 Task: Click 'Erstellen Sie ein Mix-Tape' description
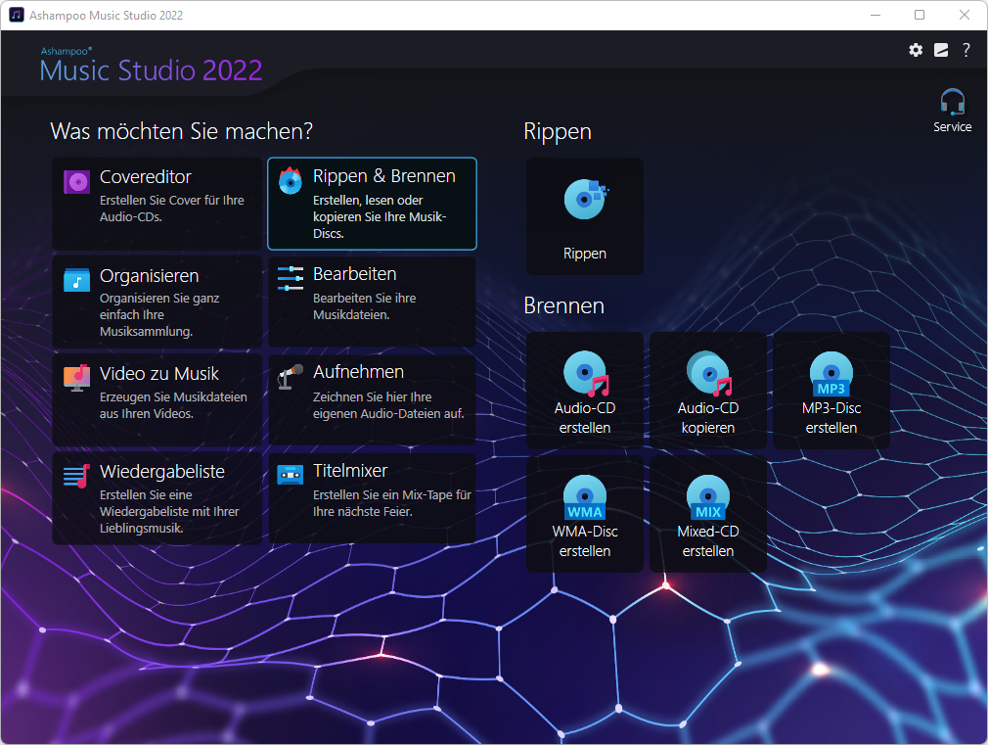click(x=392, y=503)
